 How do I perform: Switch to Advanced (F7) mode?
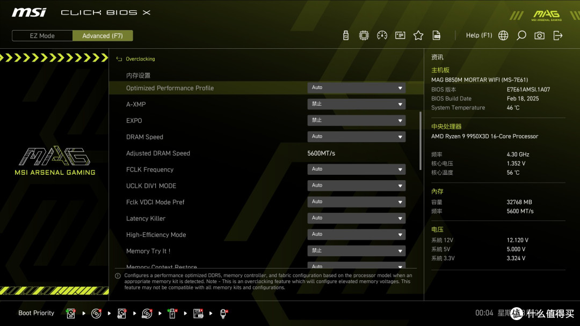coord(103,36)
